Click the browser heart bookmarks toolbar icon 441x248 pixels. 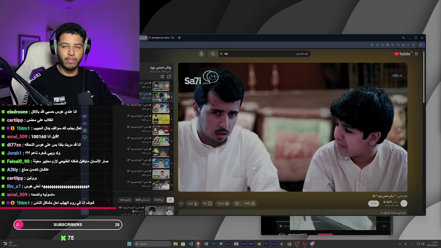pyautogui.click(x=398, y=45)
